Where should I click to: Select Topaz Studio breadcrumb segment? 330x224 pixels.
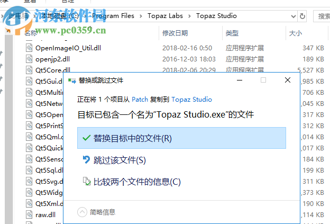pyautogui.click(x=216, y=16)
